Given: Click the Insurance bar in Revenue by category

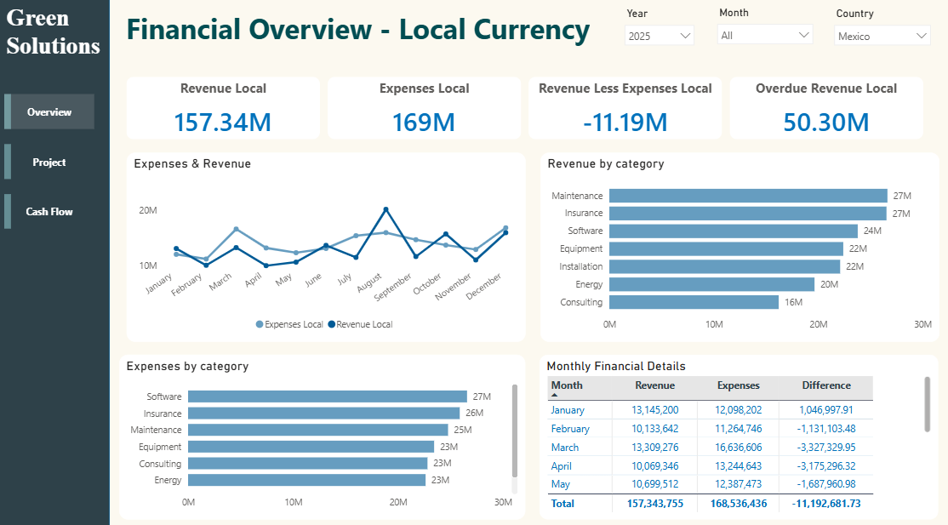Looking at the screenshot, I should [x=748, y=213].
